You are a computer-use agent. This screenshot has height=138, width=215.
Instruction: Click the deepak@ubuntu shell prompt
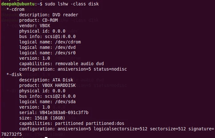(x=21, y=4)
